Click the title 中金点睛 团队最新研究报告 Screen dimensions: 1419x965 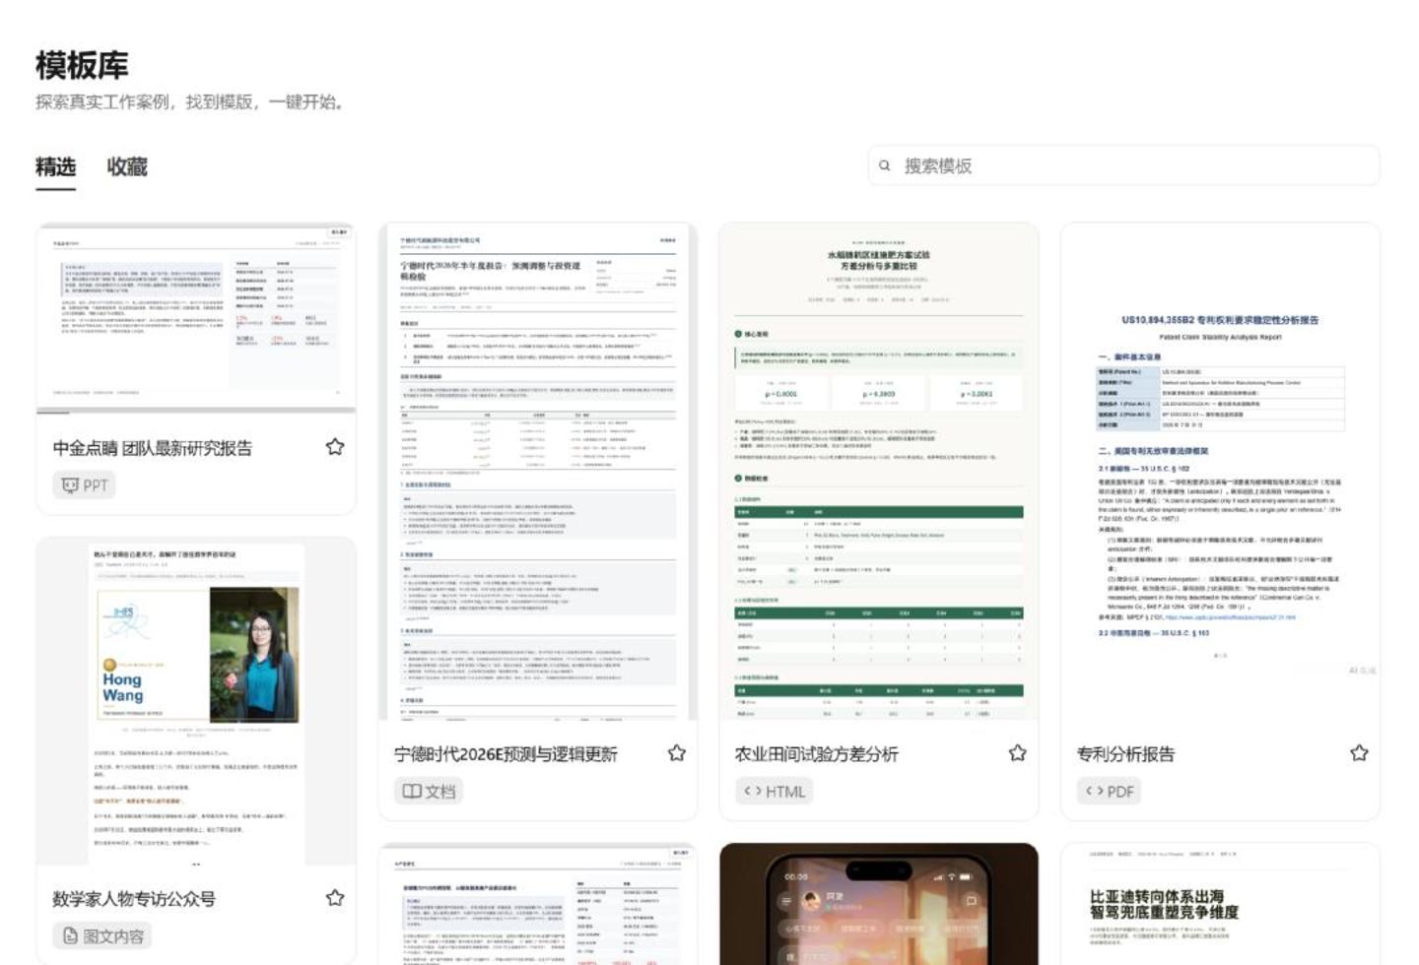click(x=153, y=448)
